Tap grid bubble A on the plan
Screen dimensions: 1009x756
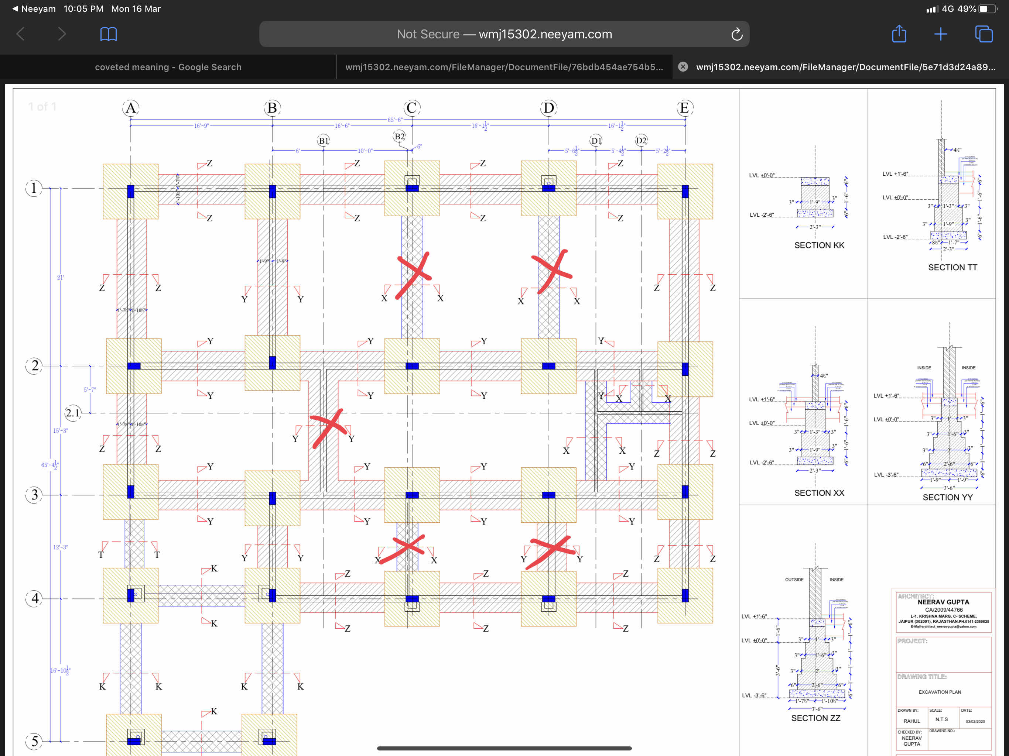[x=130, y=108]
